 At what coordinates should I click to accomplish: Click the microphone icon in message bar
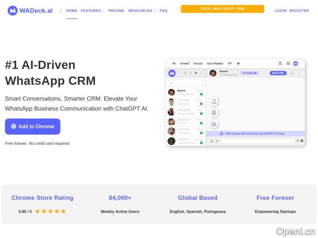click(x=297, y=141)
